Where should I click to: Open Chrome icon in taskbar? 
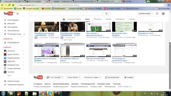(42, 94)
